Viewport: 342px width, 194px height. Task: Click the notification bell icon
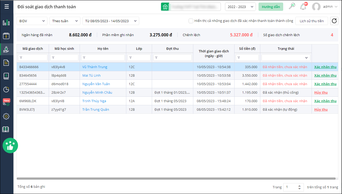(303, 7)
